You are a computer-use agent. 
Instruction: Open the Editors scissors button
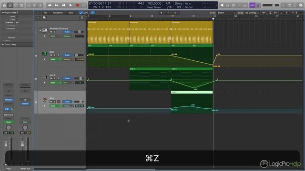[40, 5]
